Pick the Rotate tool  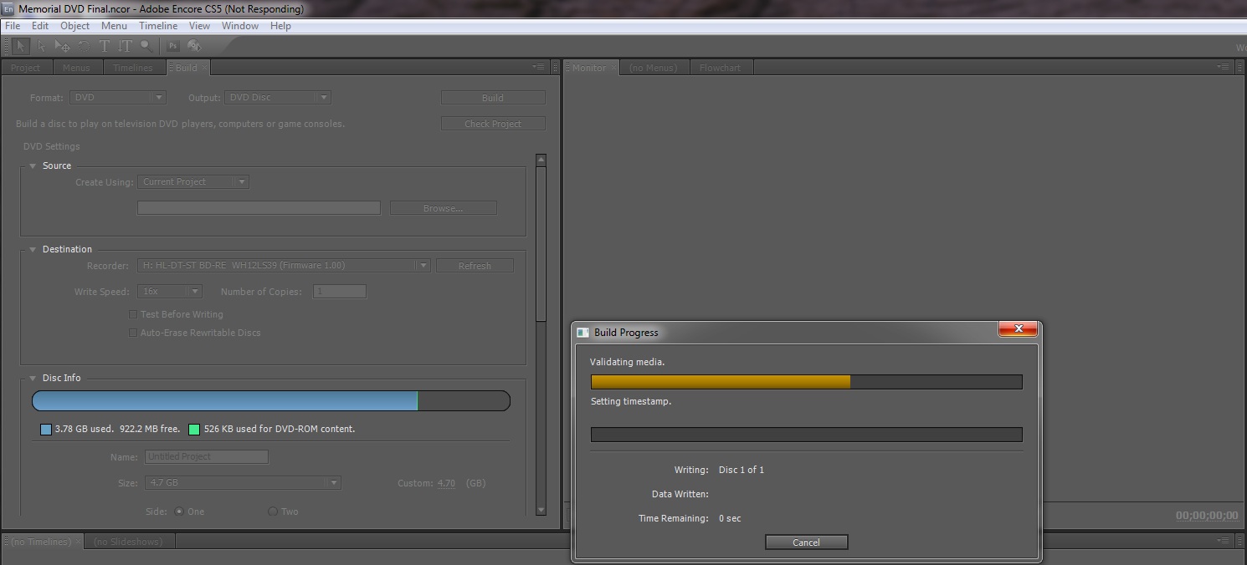(83, 47)
